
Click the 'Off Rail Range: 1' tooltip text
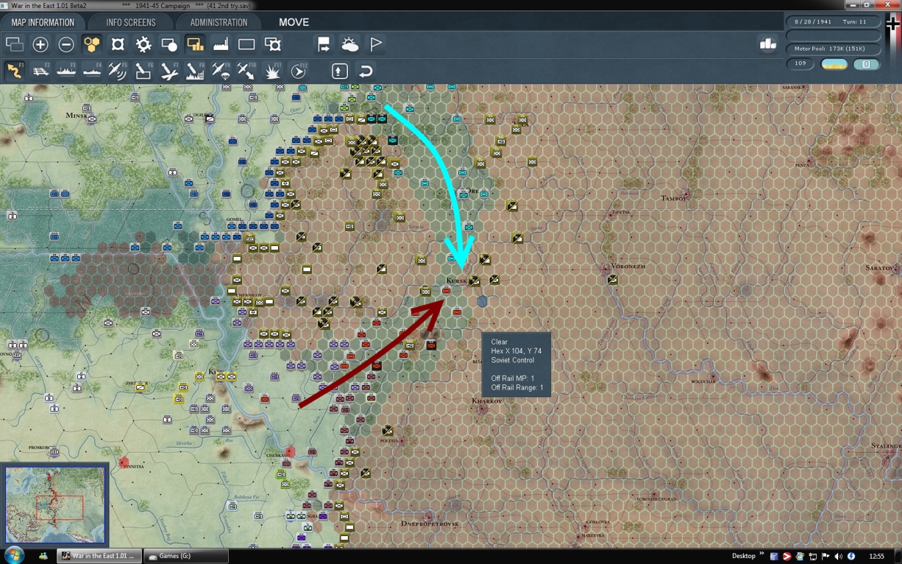pos(517,387)
